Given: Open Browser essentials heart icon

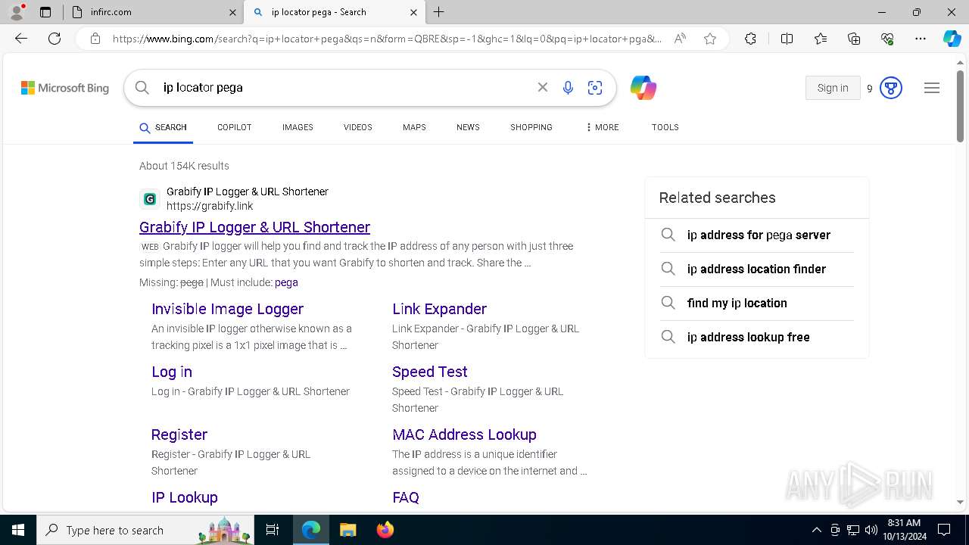Looking at the screenshot, I should 887,39.
